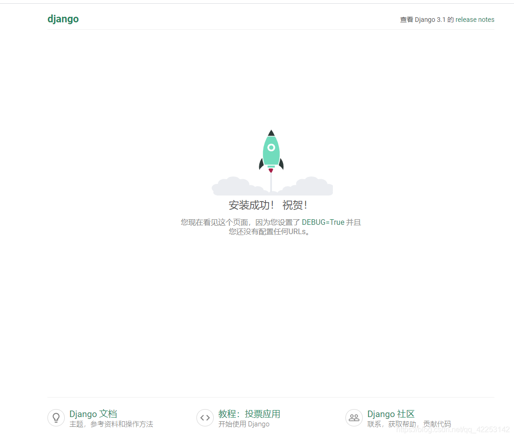Click the rocket illustration
The image size is (514, 438).
pos(271,162)
